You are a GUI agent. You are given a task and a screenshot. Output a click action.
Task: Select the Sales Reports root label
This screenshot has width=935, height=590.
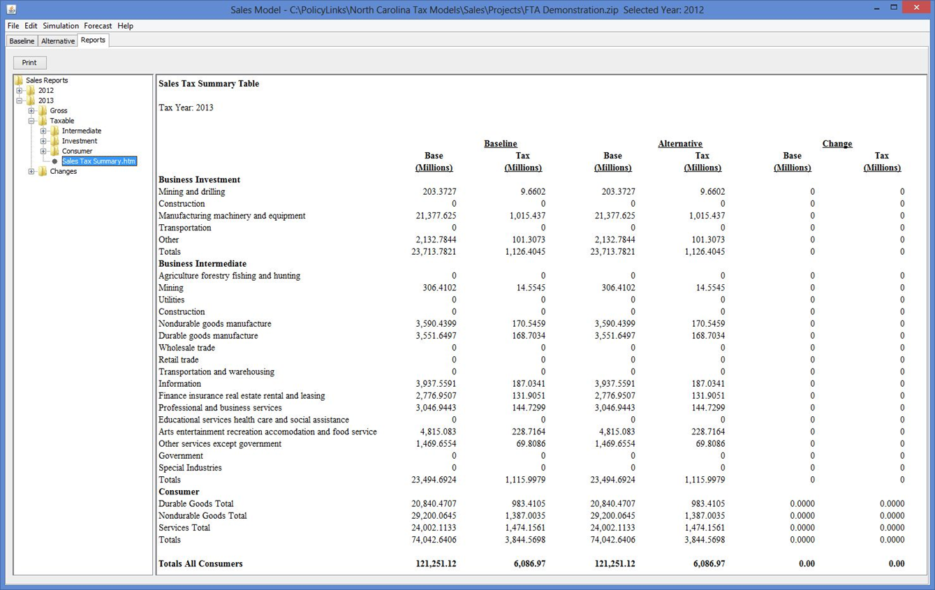47,80
